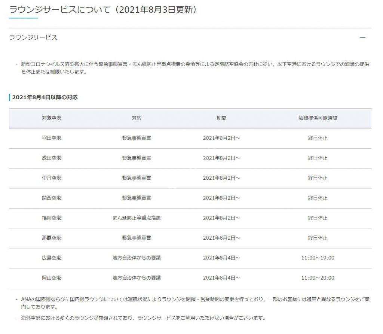
Task: Click the paragraph beginning 新型コロナウイルス感染拡大
Action: point(195,68)
